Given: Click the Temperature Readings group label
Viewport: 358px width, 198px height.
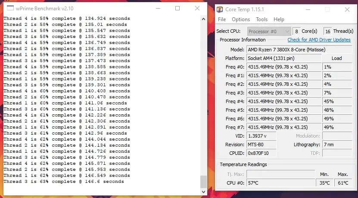Looking at the screenshot, I should click(x=243, y=164).
